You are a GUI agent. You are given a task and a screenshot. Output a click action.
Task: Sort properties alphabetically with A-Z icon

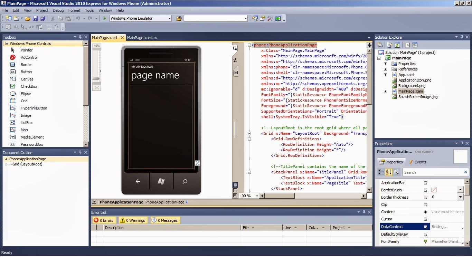388,172
